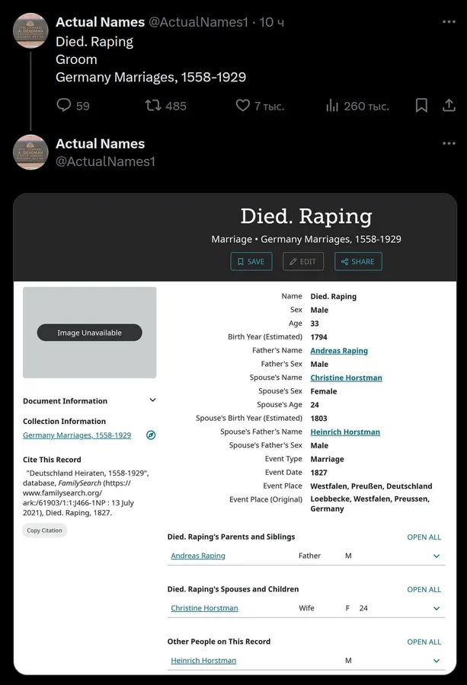Viewport: 467px width, 685px height.
Task: Click the reply comment icon showing 59
Action: pyautogui.click(x=64, y=105)
